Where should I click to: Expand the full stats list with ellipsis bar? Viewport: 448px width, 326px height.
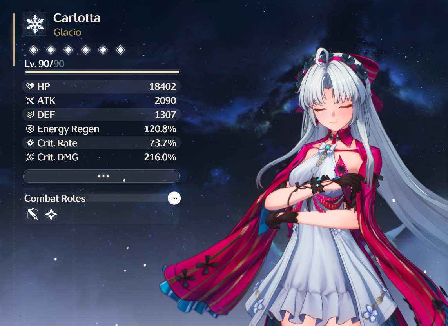point(102,176)
